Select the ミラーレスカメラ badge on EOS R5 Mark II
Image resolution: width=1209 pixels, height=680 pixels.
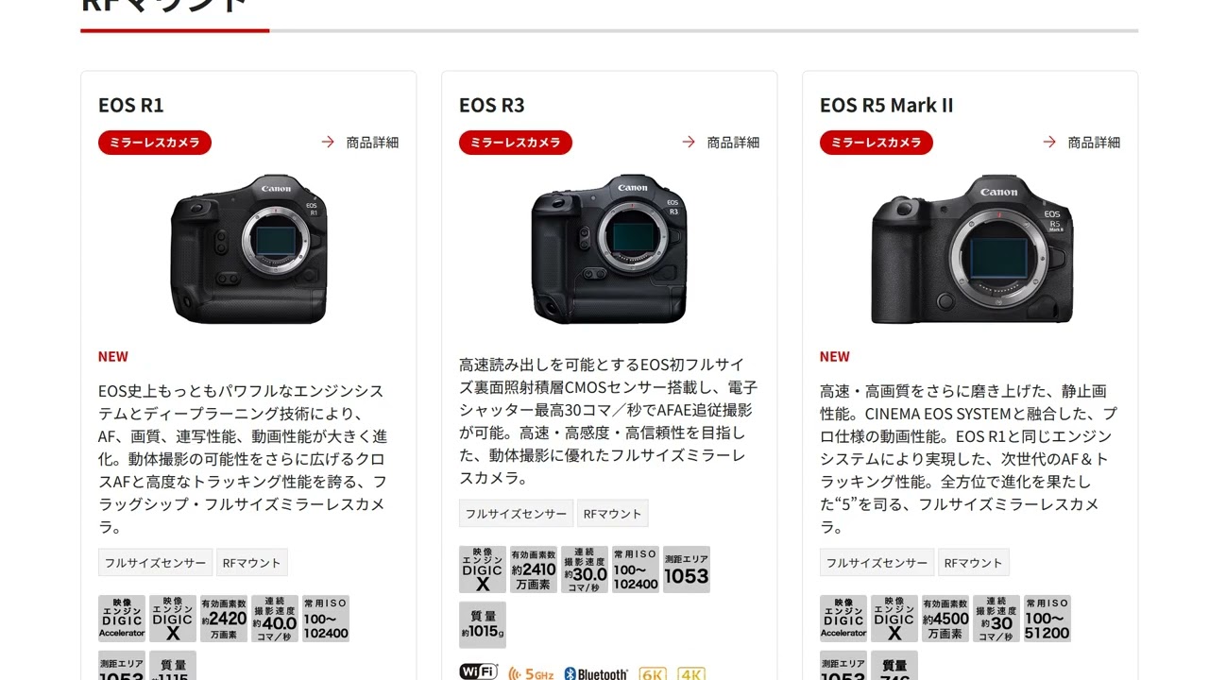coord(877,143)
